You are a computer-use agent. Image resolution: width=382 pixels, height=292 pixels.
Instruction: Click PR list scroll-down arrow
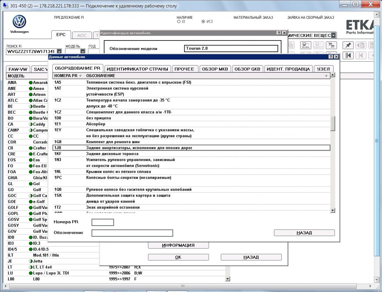(333, 210)
